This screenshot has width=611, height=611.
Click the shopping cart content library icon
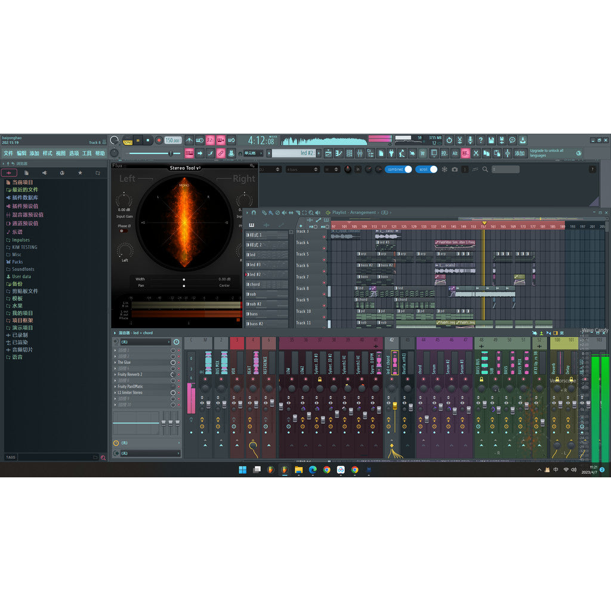click(x=422, y=153)
